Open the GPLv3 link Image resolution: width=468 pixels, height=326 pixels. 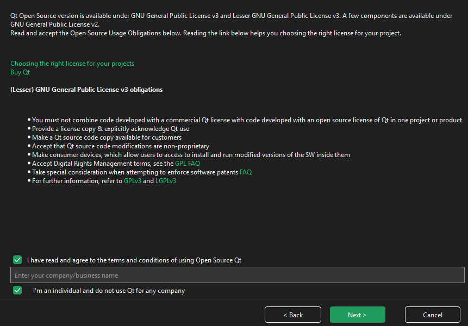133,181
